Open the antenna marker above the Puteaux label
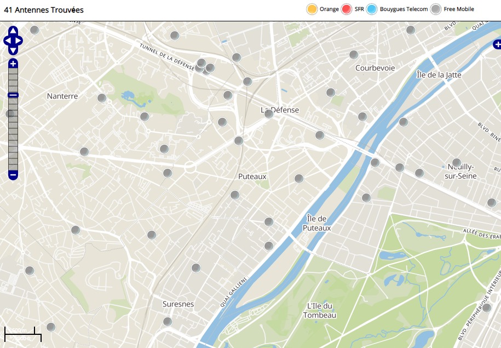This screenshot has height=348, width=501. [239, 141]
